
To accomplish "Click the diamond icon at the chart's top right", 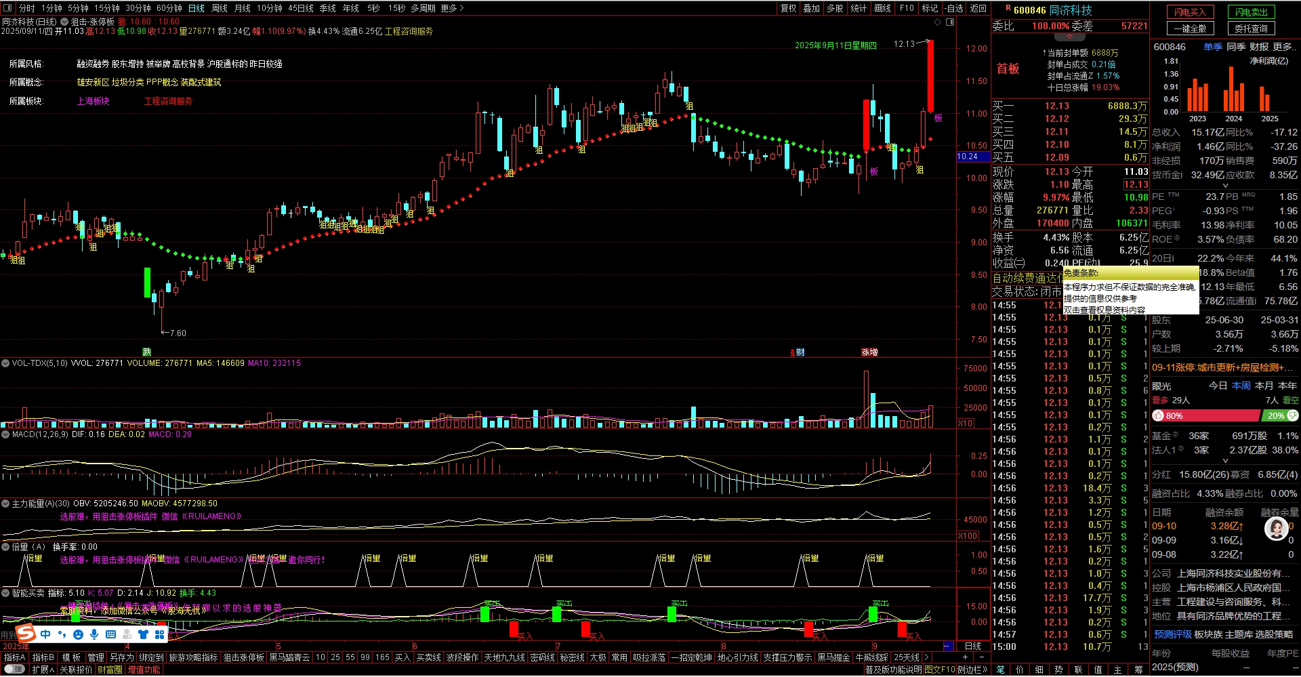I will [x=938, y=22].
